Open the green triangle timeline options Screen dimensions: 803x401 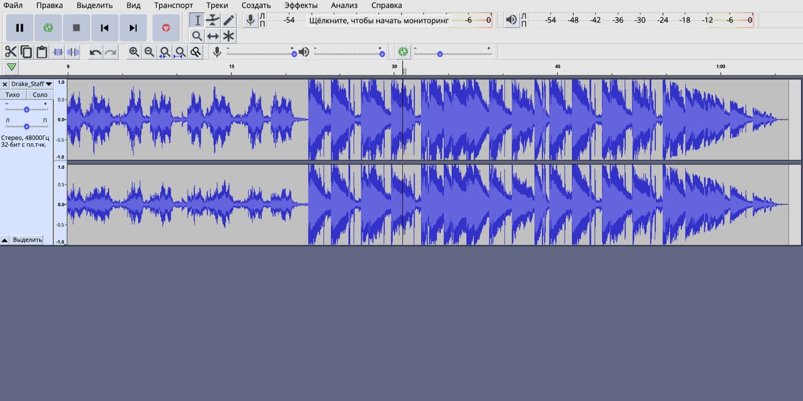pos(11,67)
